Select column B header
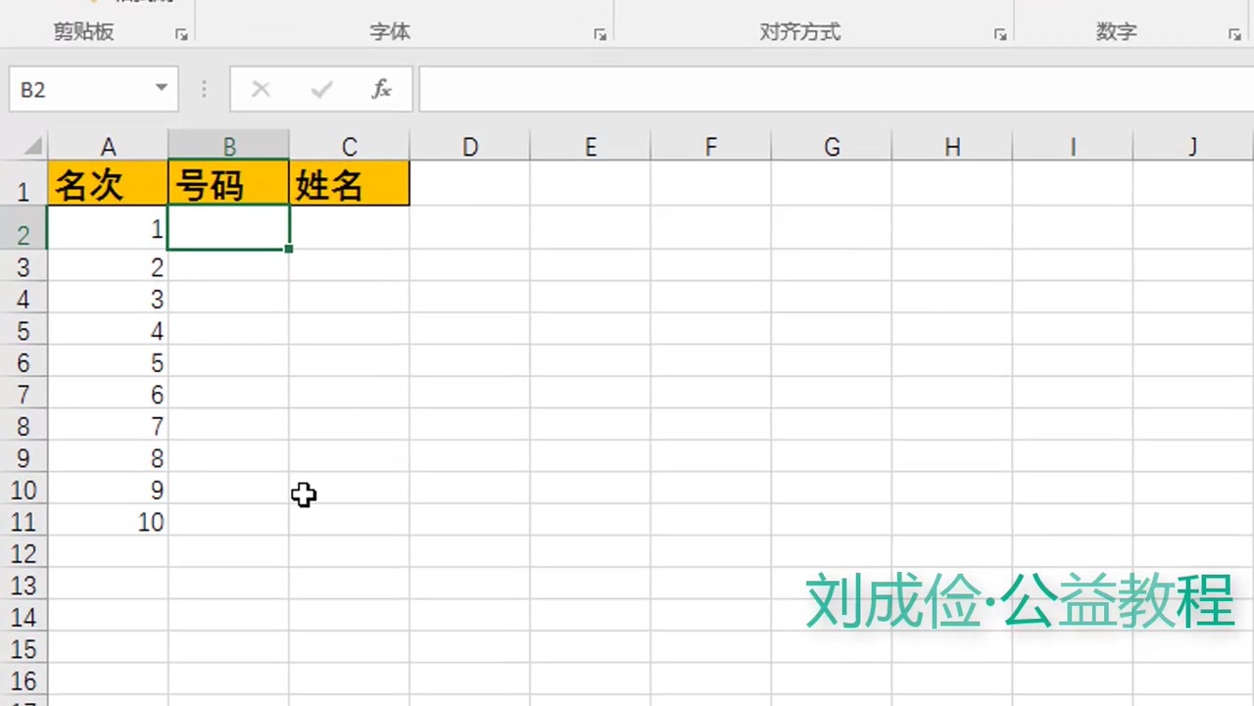1254x706 pixels. (228, 147)
